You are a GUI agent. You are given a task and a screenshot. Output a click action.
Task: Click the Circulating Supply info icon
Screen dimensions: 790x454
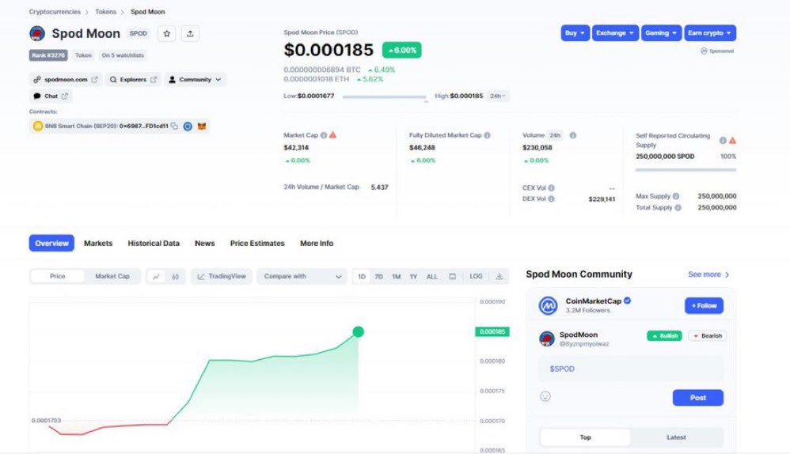[x=723, y=141]
